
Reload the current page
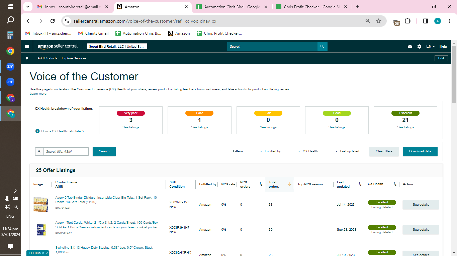click(53, 21)
